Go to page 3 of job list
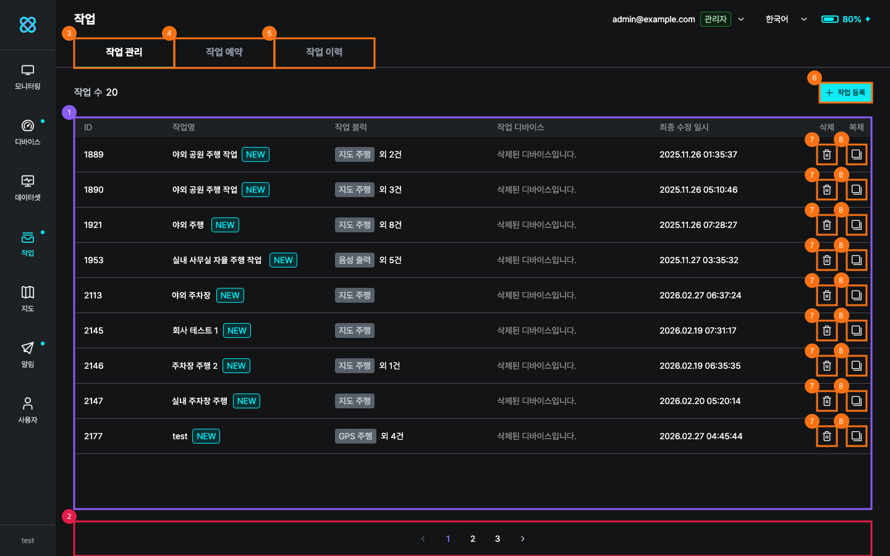The image size is (890, 556). pos(498,539)
